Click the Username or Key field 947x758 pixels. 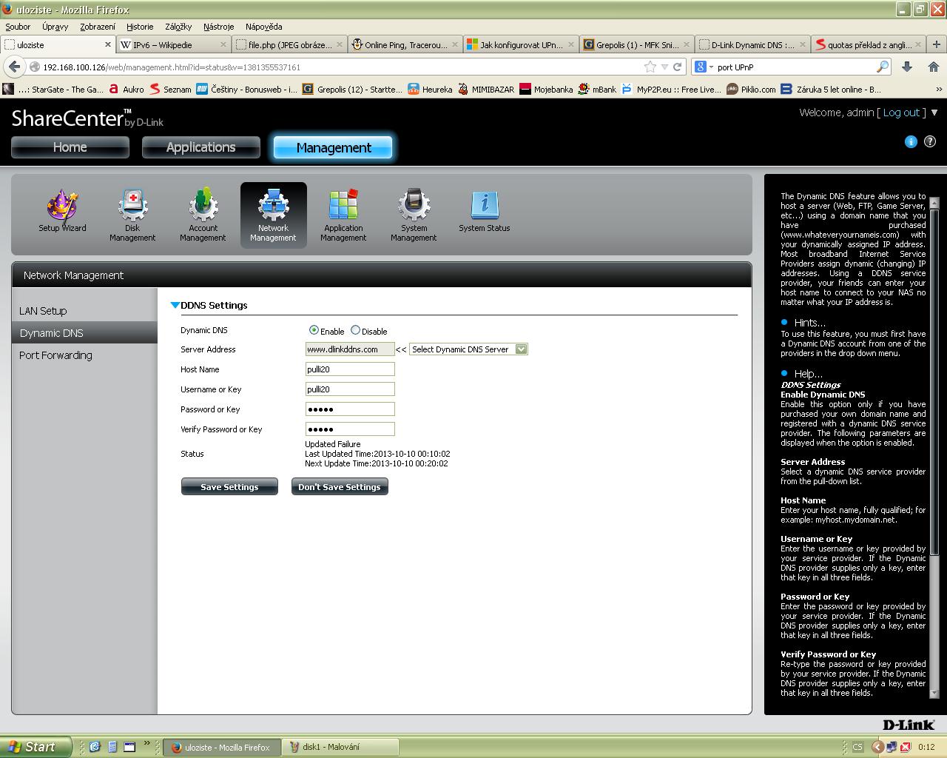click(x=350, y=389)
